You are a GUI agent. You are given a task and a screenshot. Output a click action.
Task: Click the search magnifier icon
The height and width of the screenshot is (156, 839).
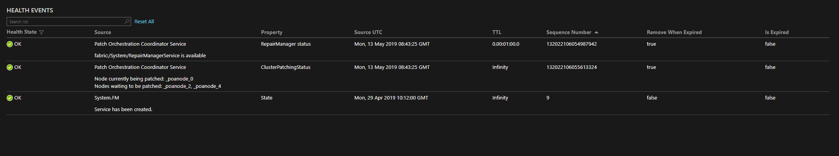(127, 22)
